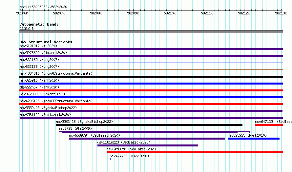Click the 58210k ruler tick label
The image size is (292, 172).
click(170, 13)
